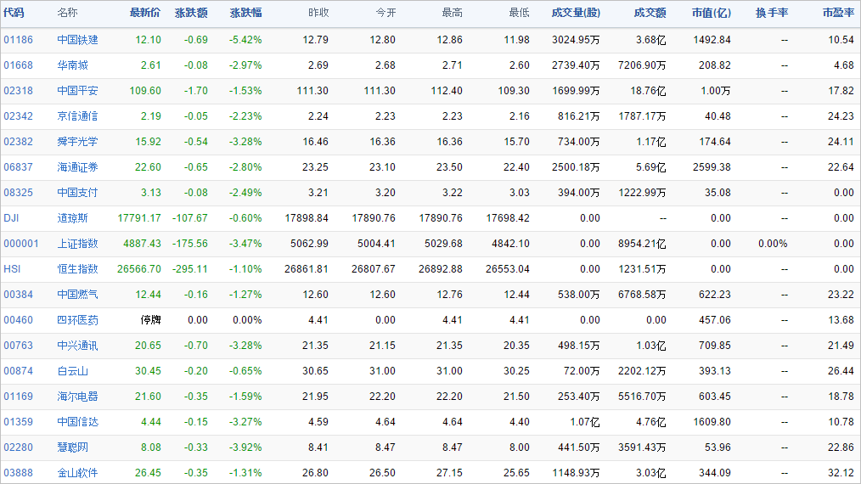The height and width of the screenshot is (484, 861).
Task: Open 华南城 stock page
Action: (x=72, y=65)
